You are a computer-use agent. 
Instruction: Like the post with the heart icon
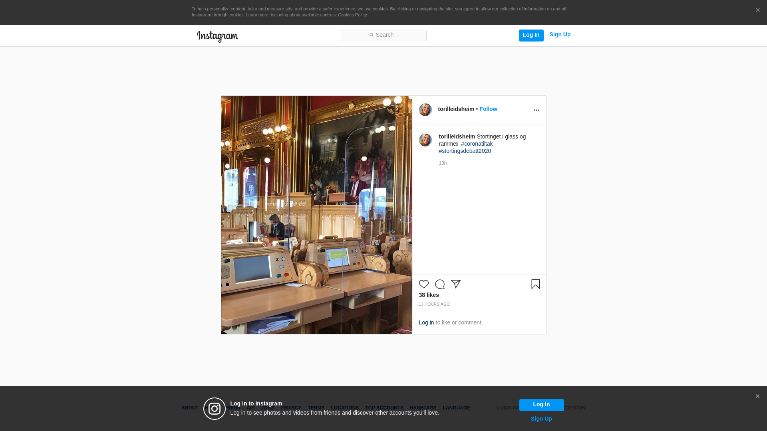[423, 284]
